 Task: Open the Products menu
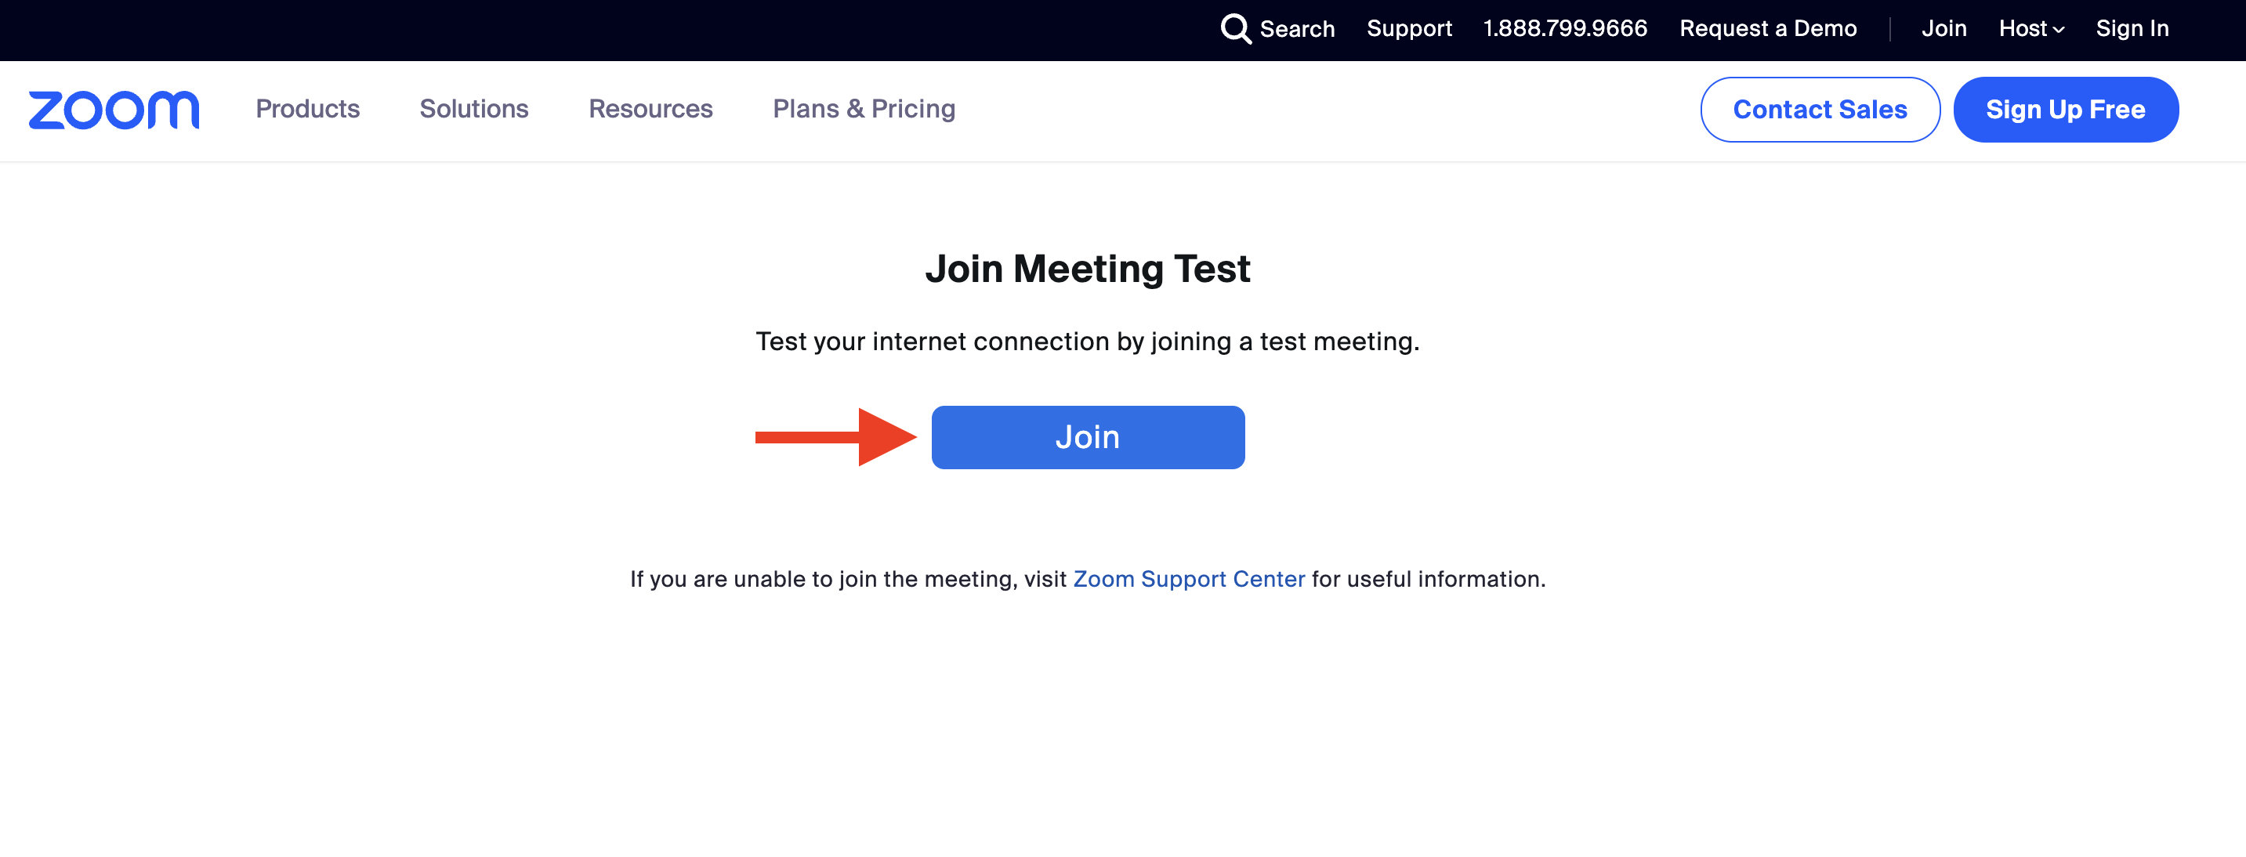coord(308,109)
